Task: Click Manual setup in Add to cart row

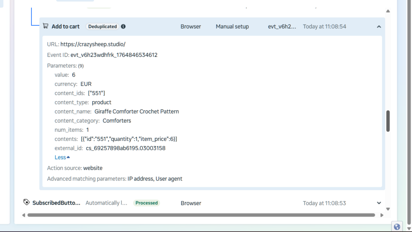Action: [x=232, y=27]
